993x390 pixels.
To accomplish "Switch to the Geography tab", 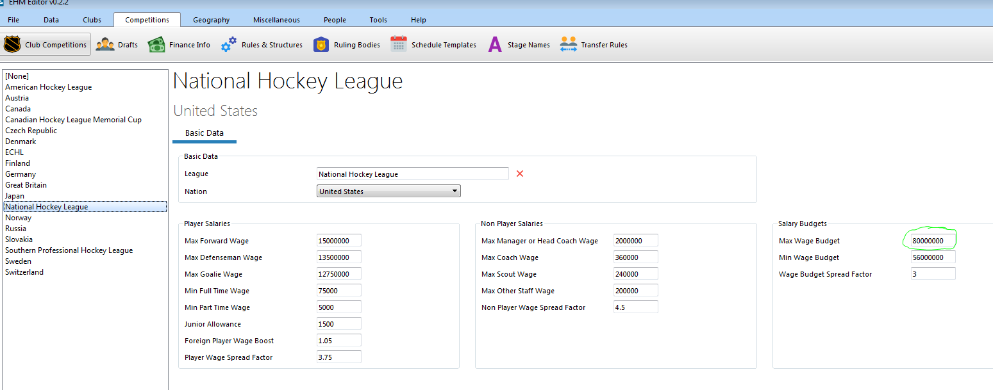I will click(212, 20).
